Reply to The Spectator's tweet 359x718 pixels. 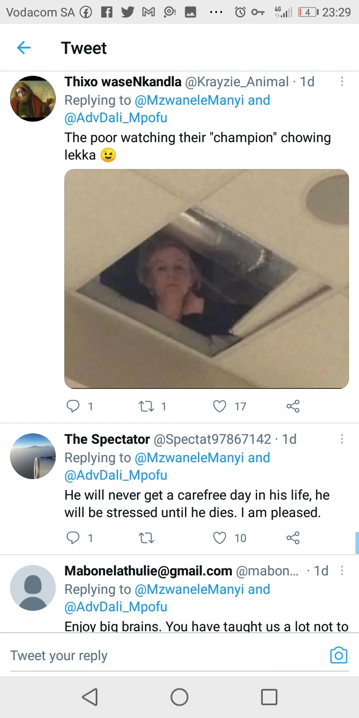click(73, 538)
